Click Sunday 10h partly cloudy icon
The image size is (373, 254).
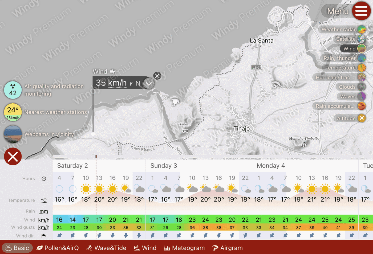(x=192, y=189)
